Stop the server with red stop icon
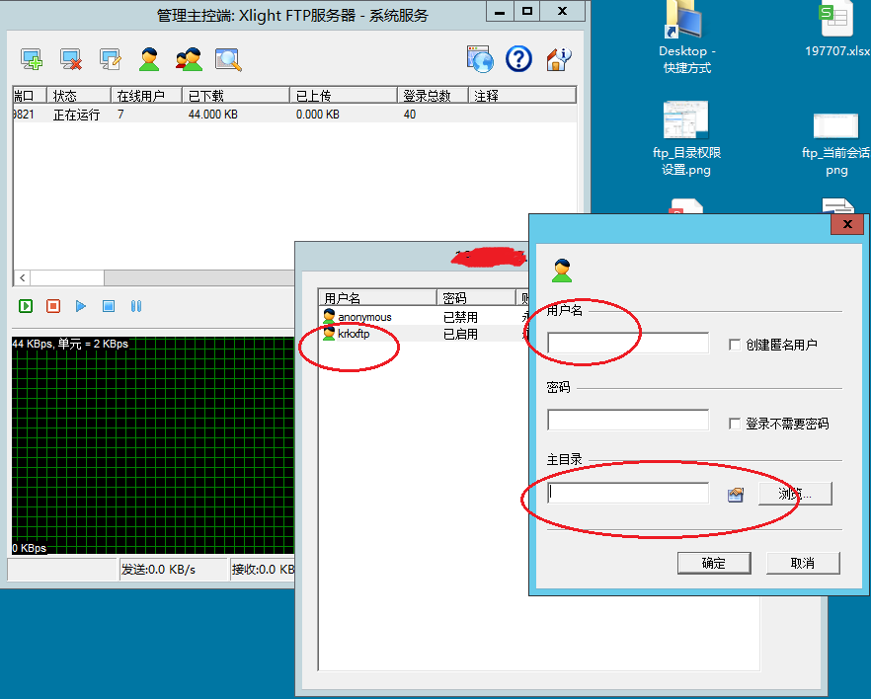Screen dimensions: 871x699 (53, 306)
